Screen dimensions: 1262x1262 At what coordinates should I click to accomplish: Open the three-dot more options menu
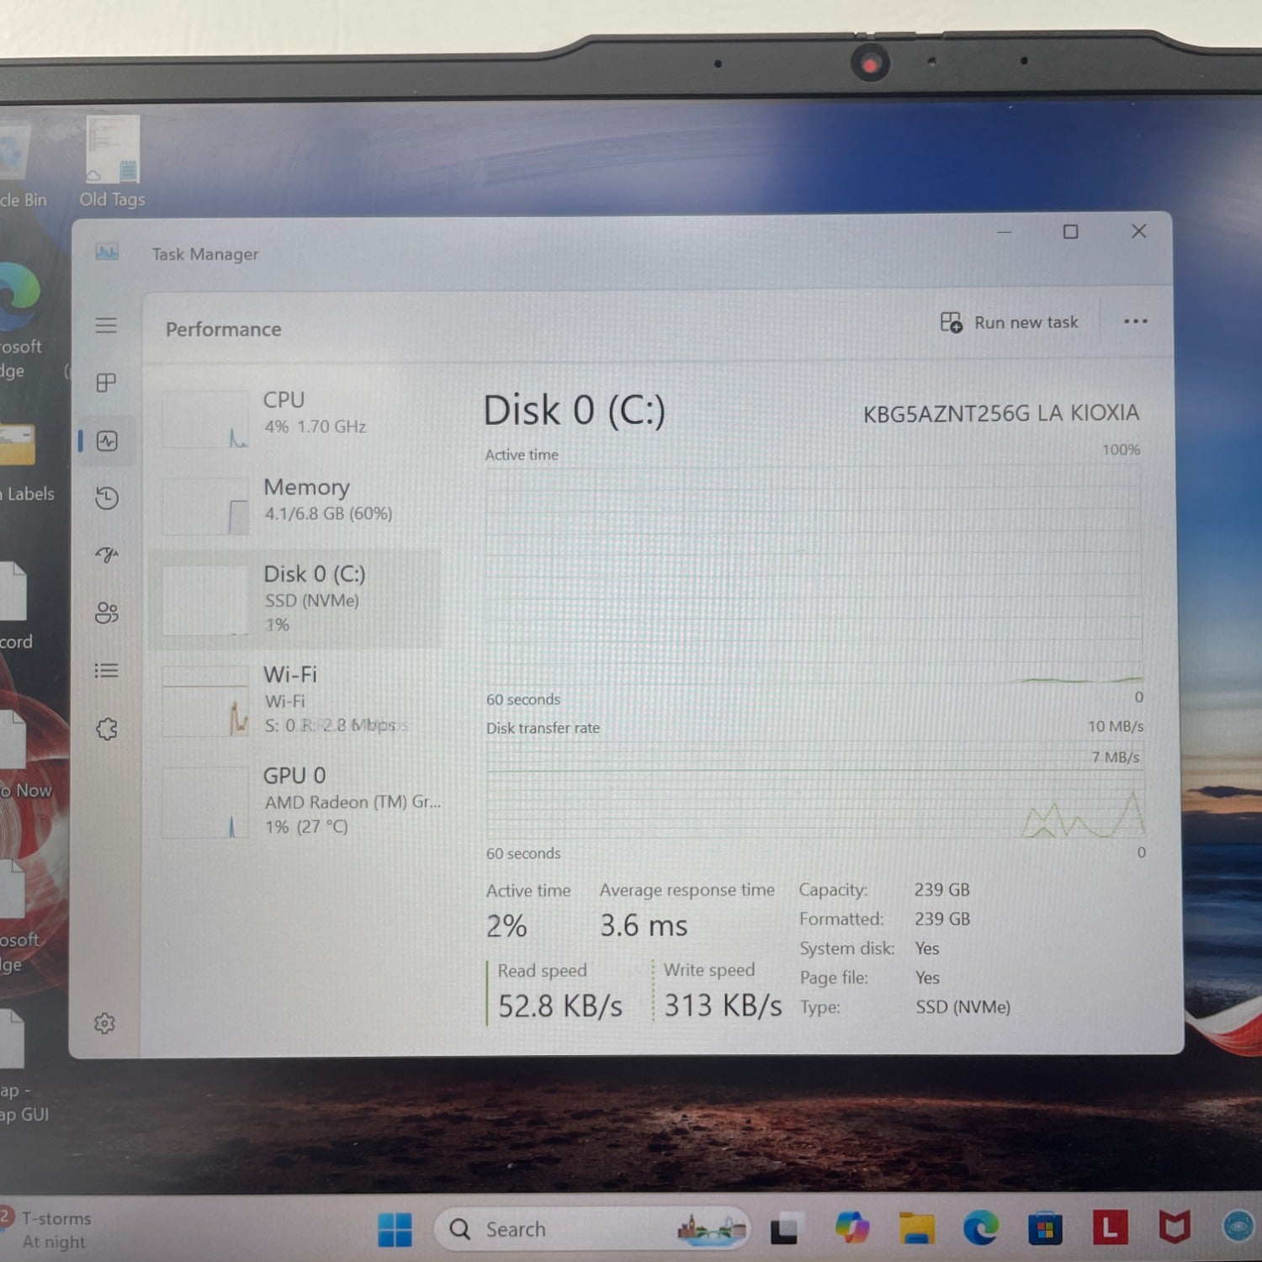click(x=1136, y=321)
